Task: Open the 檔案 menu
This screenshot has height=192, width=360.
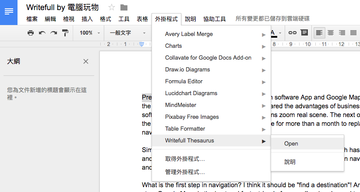Action: (32, 19)
